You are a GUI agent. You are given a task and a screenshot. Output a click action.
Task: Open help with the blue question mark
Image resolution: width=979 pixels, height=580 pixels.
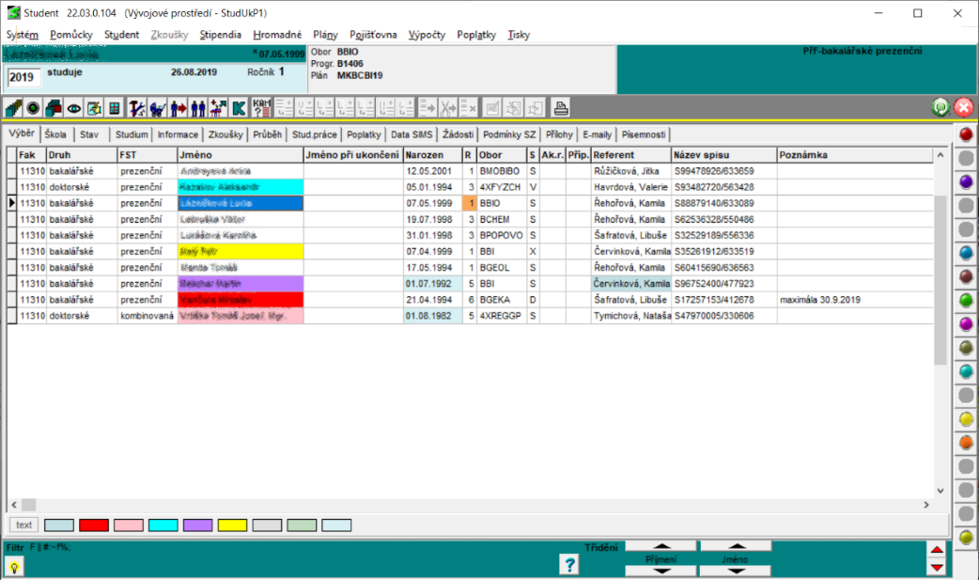568,564
